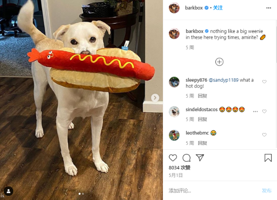Show tagged people icon on photo
Viewport: 277px width, 200px height.
pos(8,191)
